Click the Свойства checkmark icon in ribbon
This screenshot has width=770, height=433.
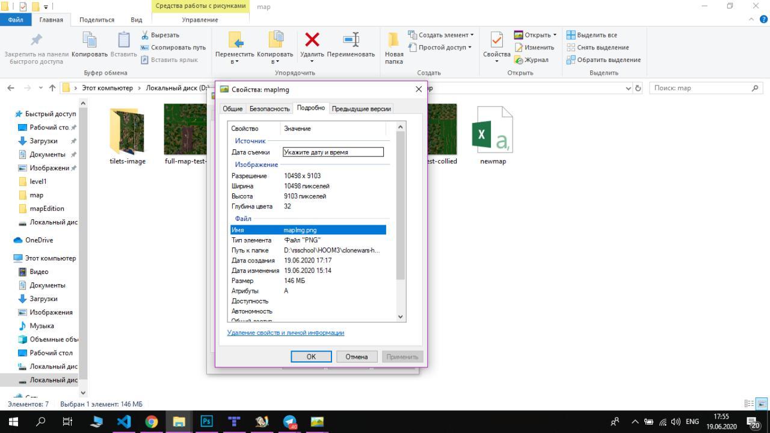(x=496, y=40)
